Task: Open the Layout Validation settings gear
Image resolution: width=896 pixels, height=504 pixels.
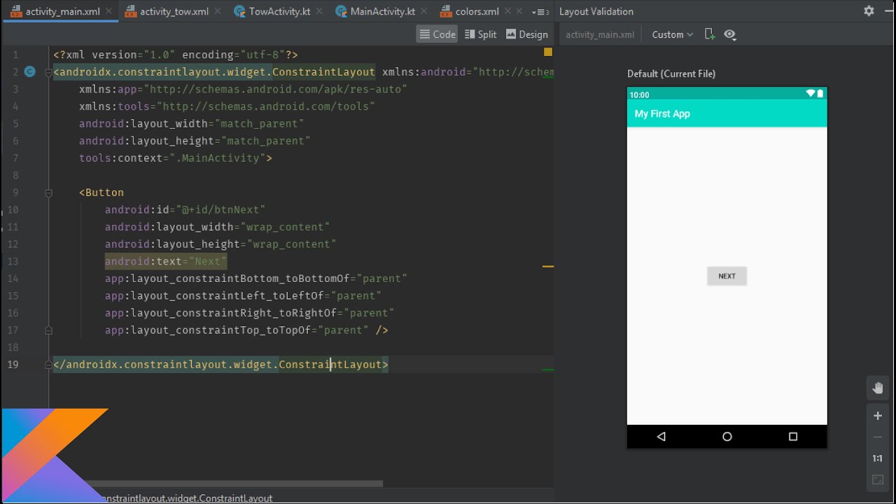Action: pyautogui.click(x=868, y=10)
